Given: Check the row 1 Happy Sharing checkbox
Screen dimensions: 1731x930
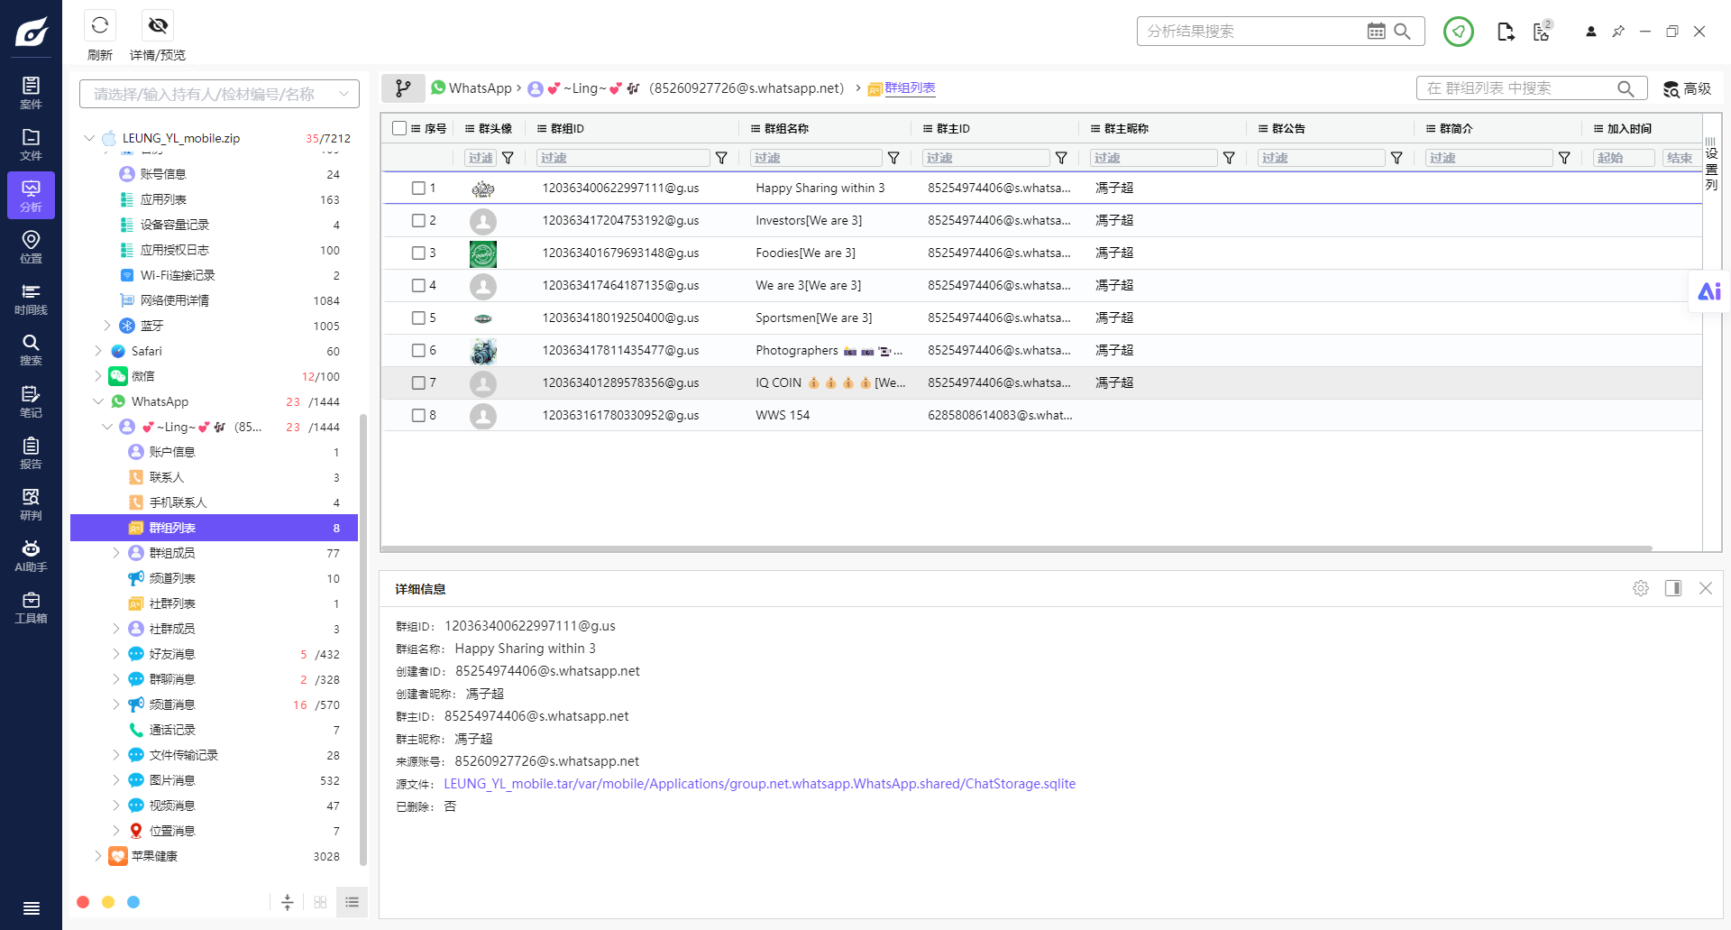Looking at the screenshot, I should (418, 188).
